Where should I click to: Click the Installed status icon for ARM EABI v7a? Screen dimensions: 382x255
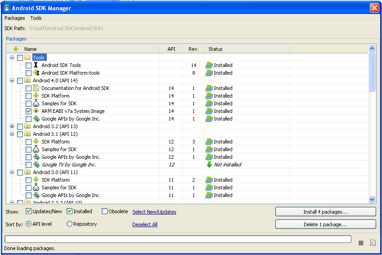tap(209, 111)
